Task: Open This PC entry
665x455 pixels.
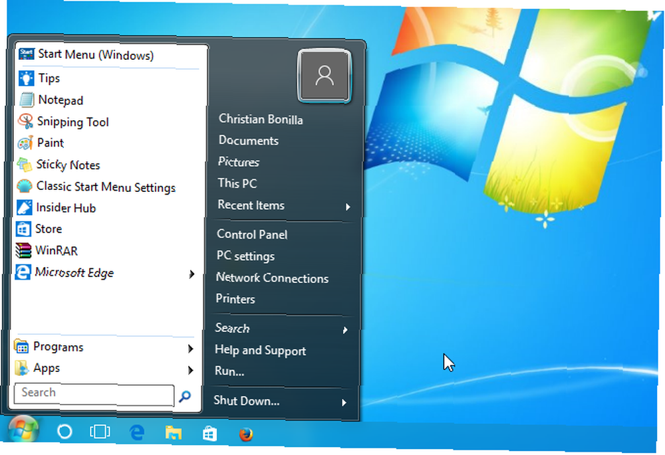Action: pos(237,183)
